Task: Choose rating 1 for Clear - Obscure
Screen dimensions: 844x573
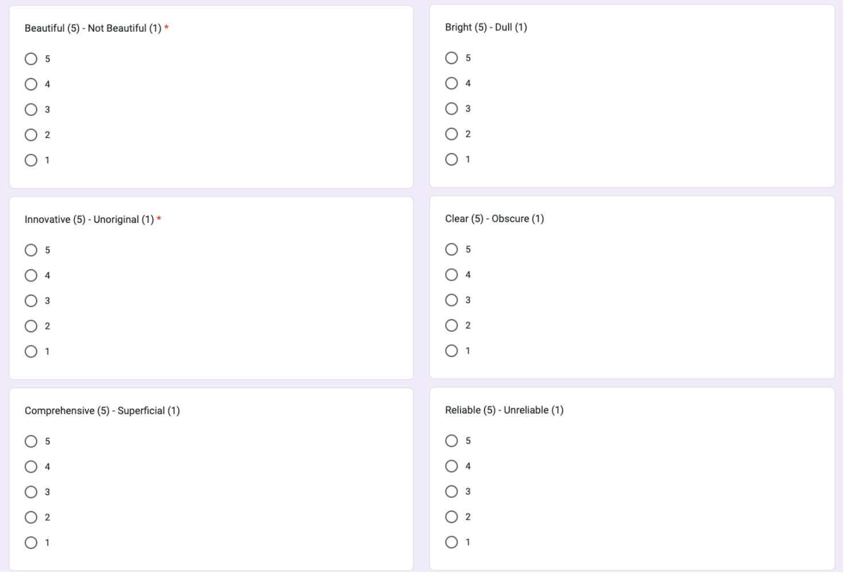Action: 452,351
